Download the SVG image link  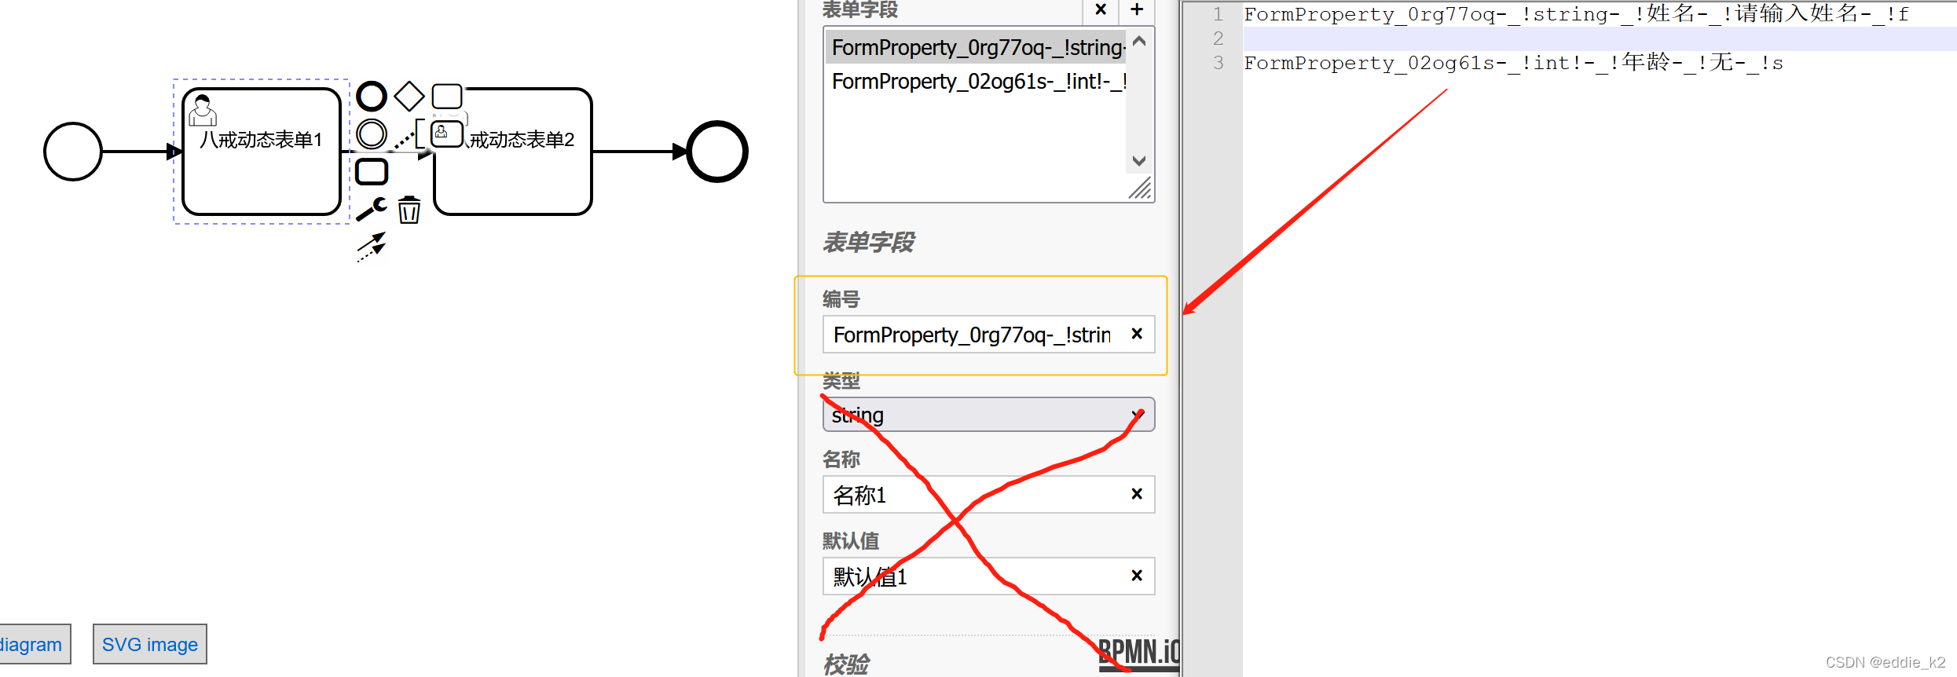tap(150, 645)
